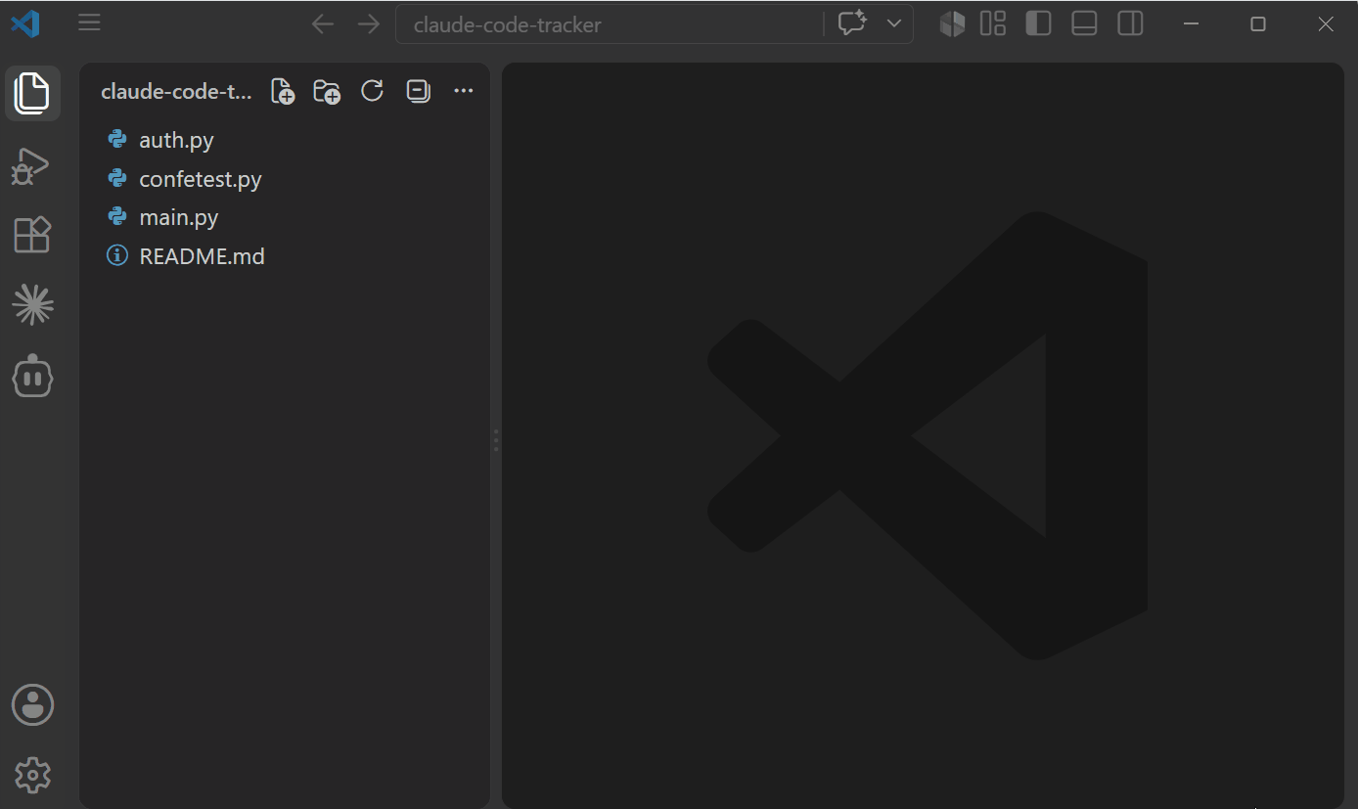Open the hamburger application menu
The height and width of the screenshot is (809, 1358).
pos(89,23)
